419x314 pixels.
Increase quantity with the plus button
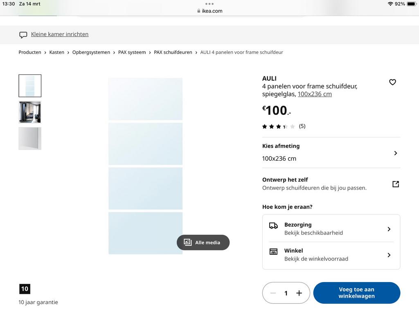[x=299, y=293]
